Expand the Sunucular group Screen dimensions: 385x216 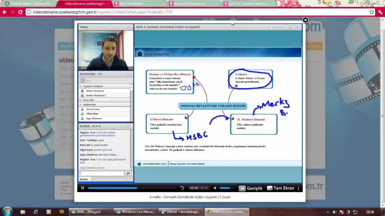(80, 100)
